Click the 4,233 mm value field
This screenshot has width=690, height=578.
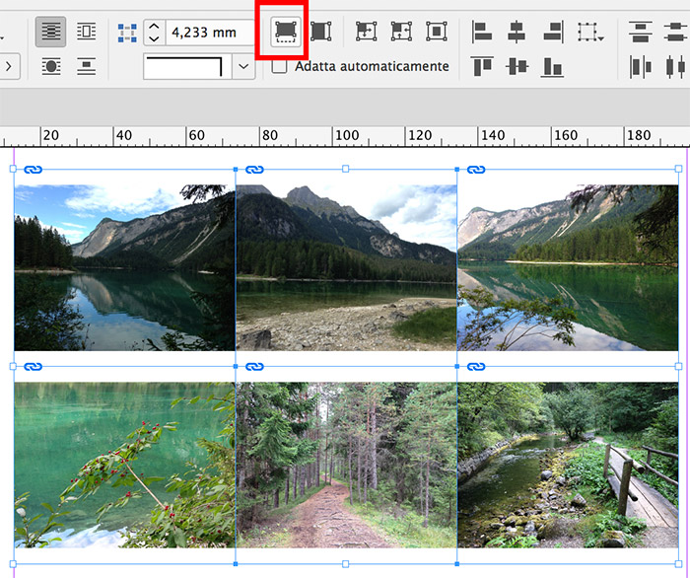[210, 33]
